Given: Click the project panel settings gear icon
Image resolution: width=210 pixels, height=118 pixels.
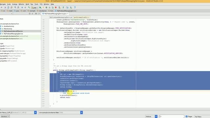Looking at the screenshot, I should click(36, 14).
